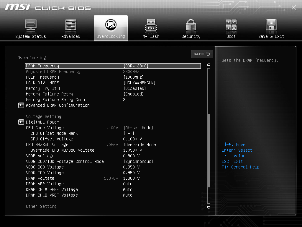
Task: Expand the DigitALL Power submenu arrow
Action: [x=21, y=122]
